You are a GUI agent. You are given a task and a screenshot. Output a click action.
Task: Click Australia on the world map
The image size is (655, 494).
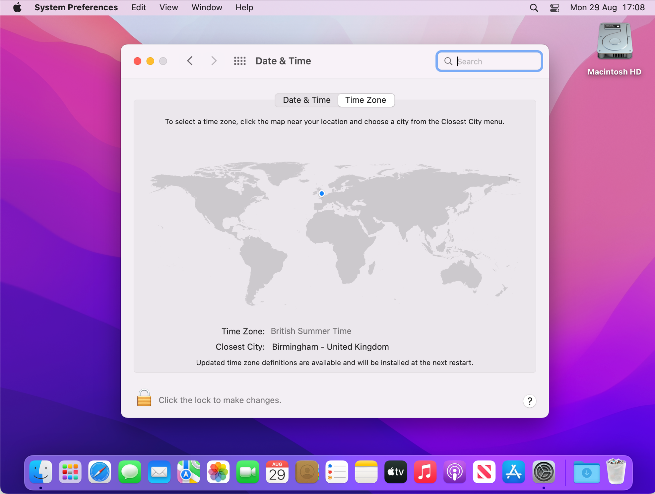(x=461, y=275)
